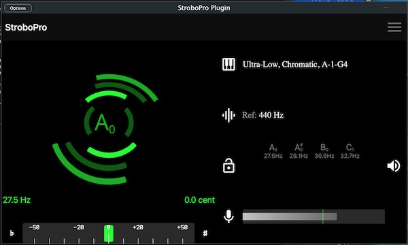
Task: Toggle the note lock padlock icon
Action: point(228,165)
